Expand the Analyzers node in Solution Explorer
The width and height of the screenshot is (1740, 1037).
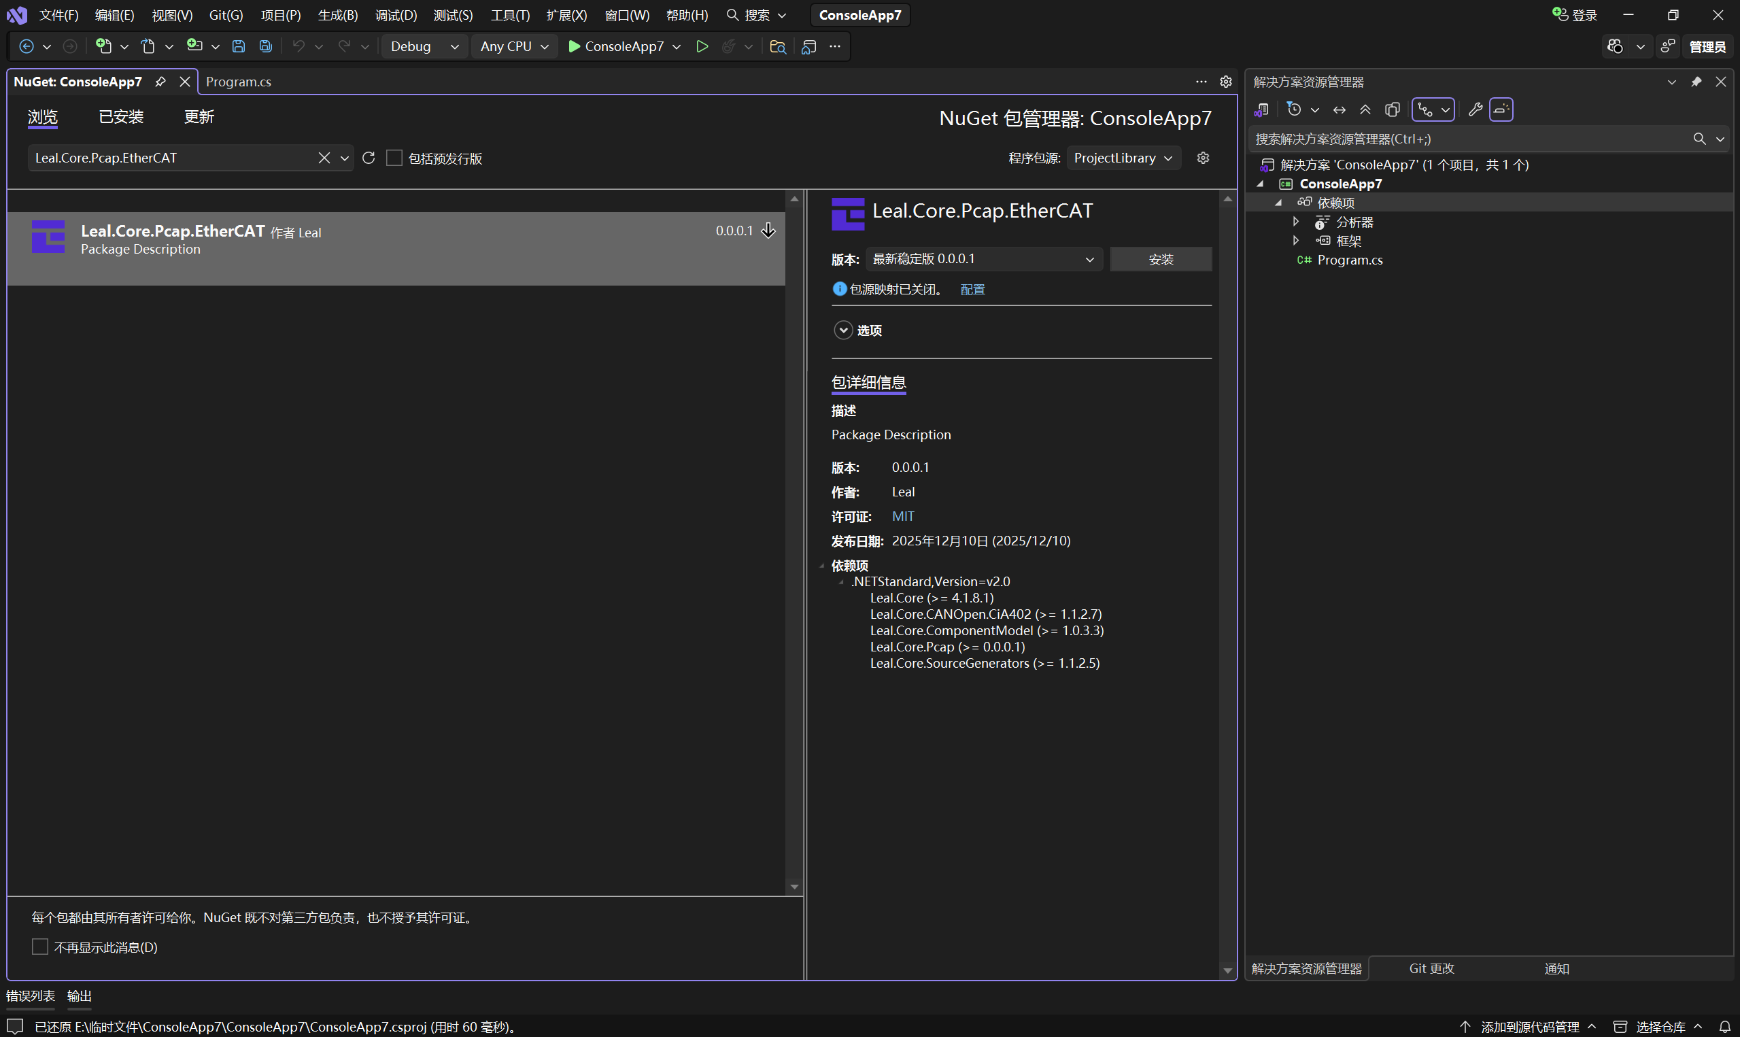(x=1296, y=222)
